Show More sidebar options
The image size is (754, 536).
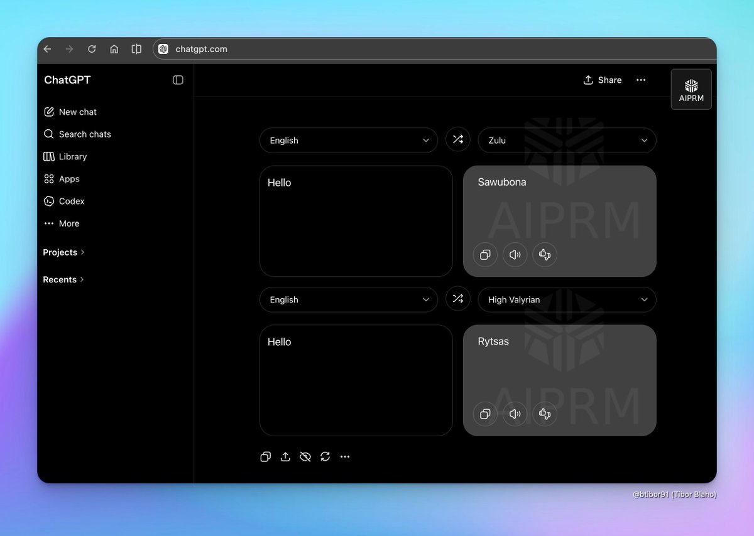(x=62, y=223)
